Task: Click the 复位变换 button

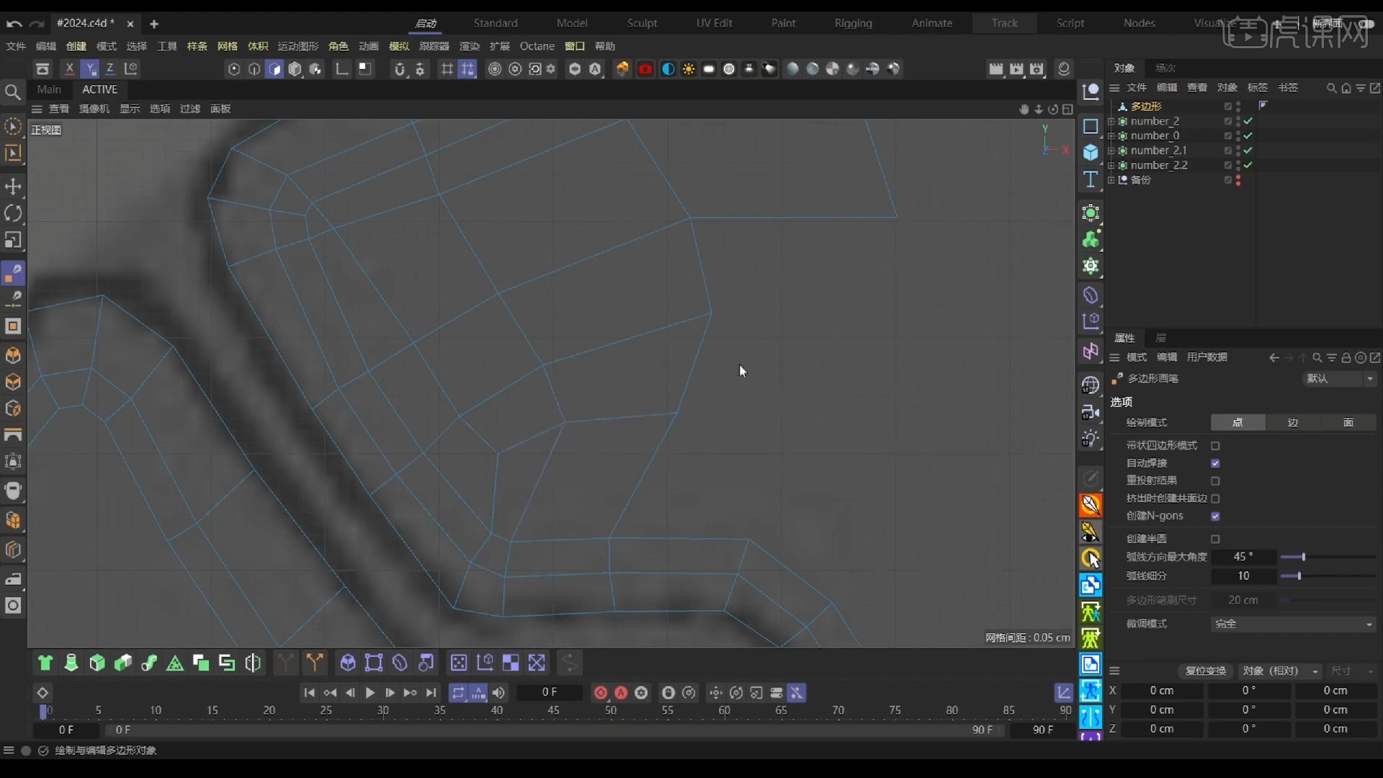Action: [1206, 671]
